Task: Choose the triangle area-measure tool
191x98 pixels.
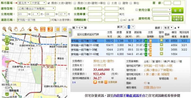Action: 22,29
